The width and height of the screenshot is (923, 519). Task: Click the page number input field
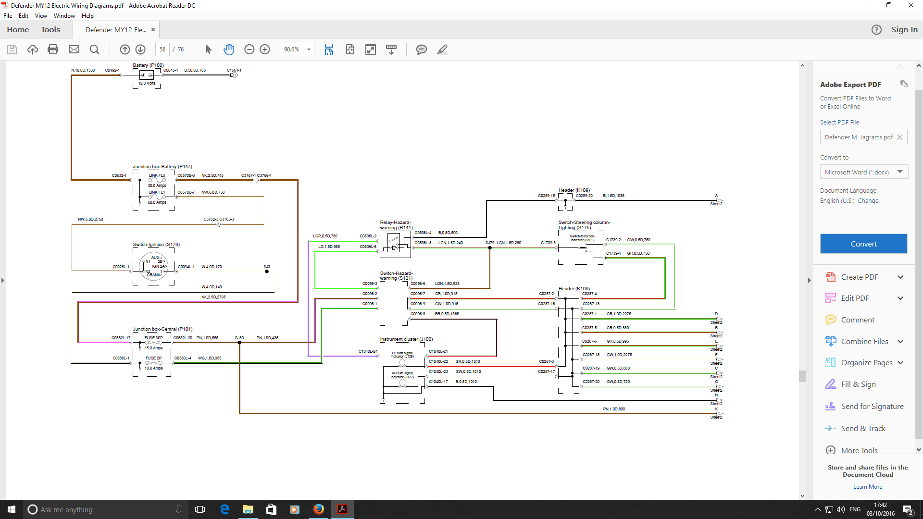point(162,49)
